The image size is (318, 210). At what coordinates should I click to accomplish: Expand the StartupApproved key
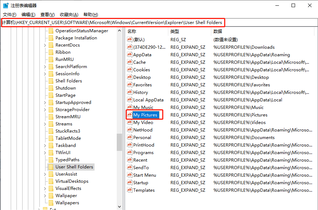pyautogui.click(x=45, y=102)
